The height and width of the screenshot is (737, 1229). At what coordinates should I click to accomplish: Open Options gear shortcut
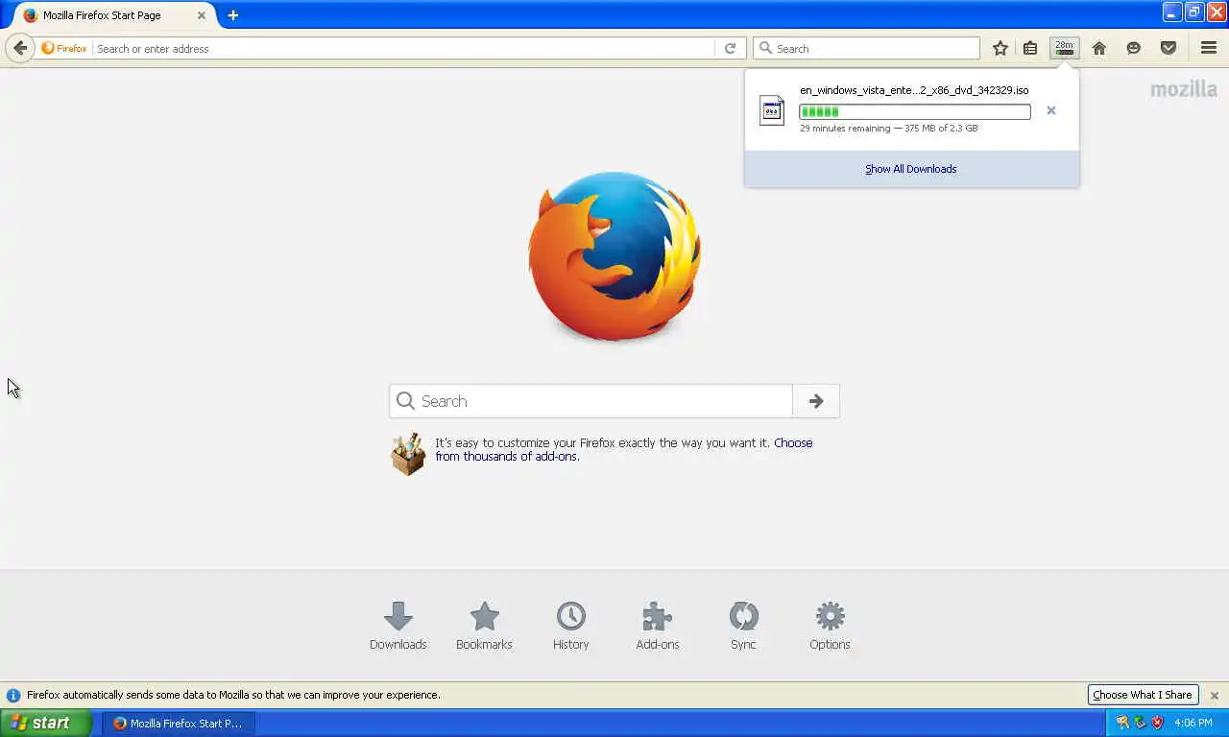[831, 627]
